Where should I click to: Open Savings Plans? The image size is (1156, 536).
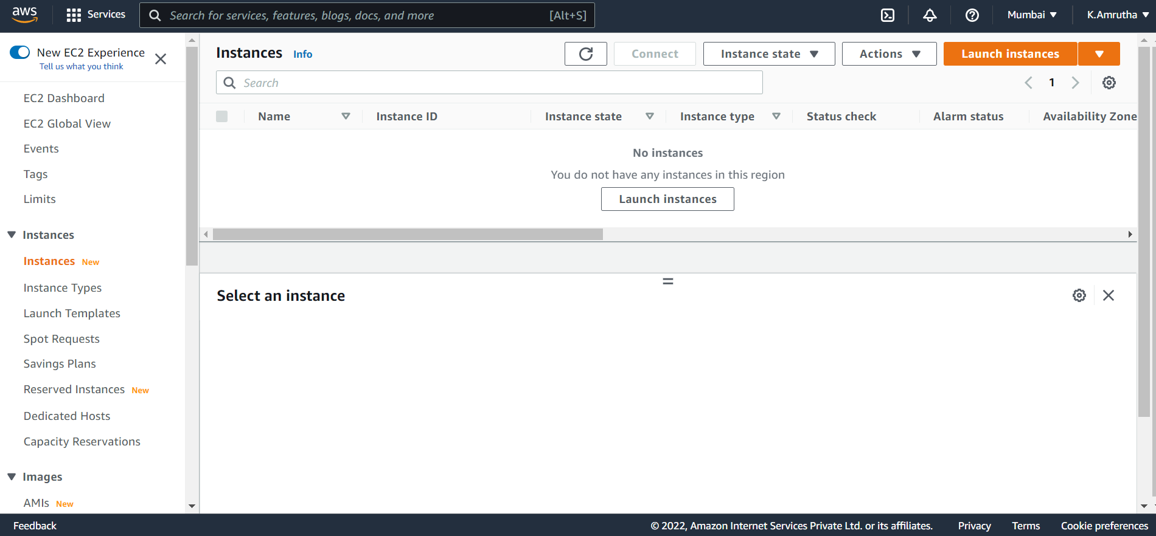60,363
